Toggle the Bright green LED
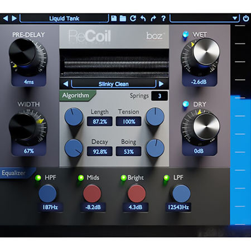 [123, 178]
